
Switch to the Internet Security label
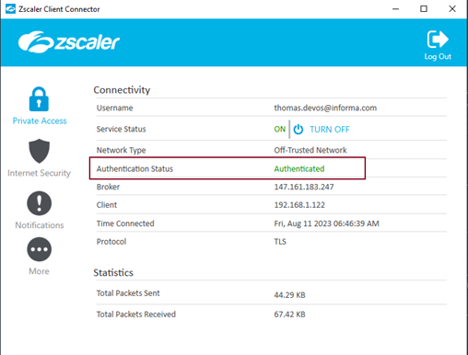(39, 173)
